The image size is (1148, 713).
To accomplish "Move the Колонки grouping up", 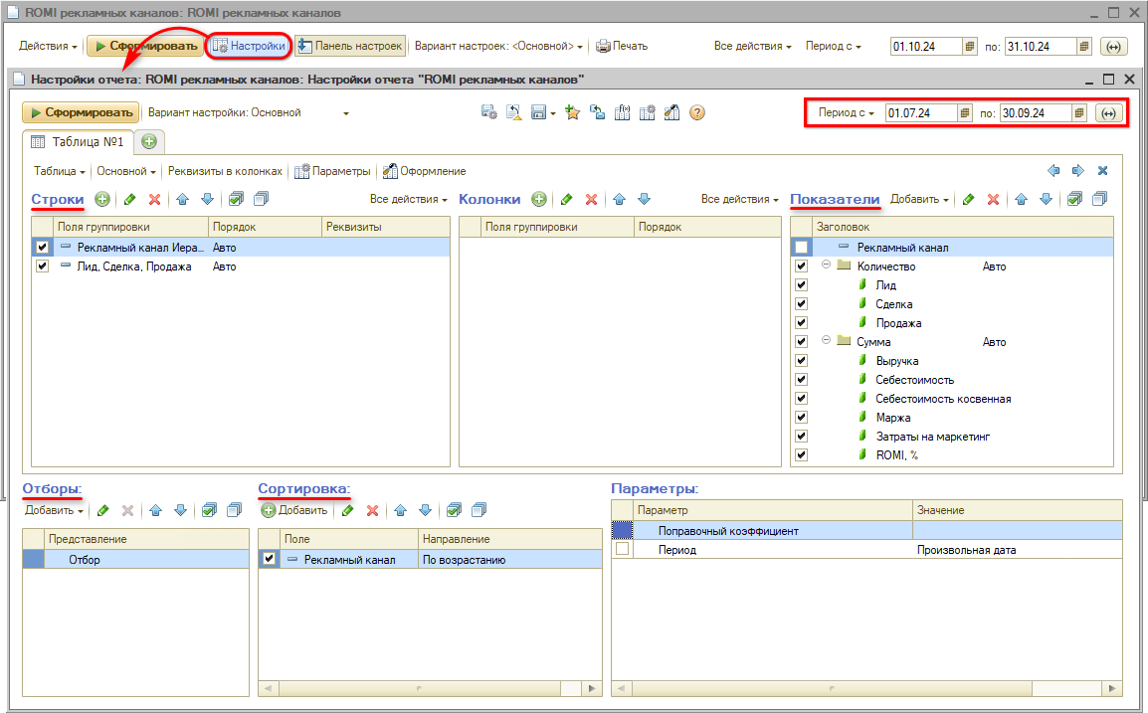I will pyautogui.click(x=620, y=199).
